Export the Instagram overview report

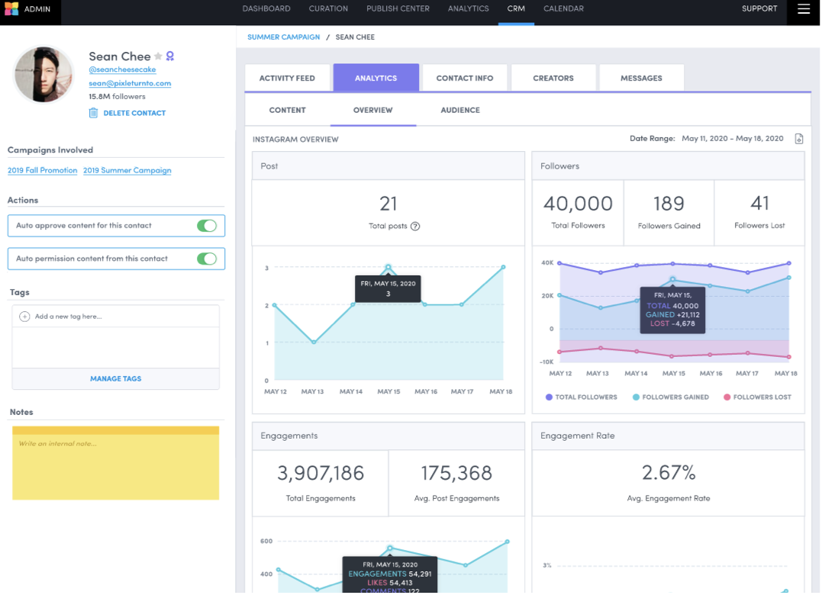(798, 139)
